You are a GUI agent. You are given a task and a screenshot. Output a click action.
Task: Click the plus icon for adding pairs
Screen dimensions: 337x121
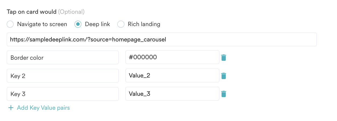11,108
